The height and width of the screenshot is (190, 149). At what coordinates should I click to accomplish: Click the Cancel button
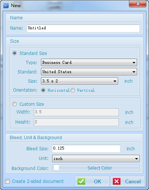coord(127,181)
